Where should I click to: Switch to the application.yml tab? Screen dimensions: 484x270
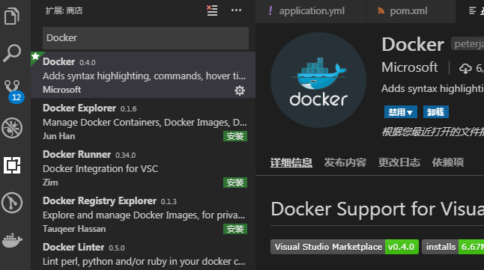point(310,11)
